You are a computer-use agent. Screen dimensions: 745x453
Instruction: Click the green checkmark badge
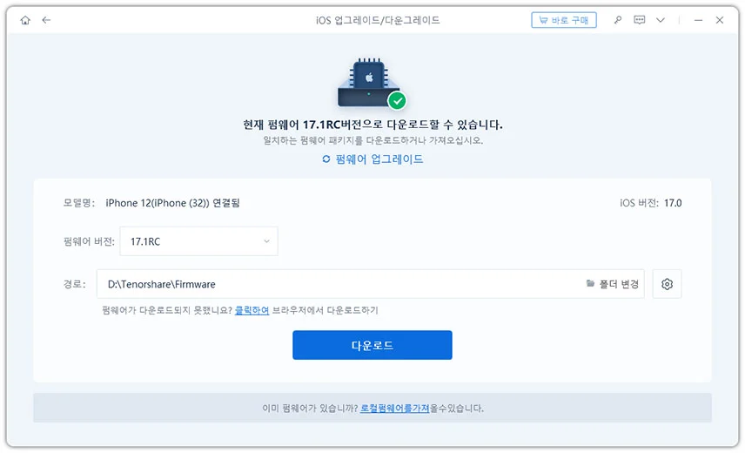(x=397, y=101)
